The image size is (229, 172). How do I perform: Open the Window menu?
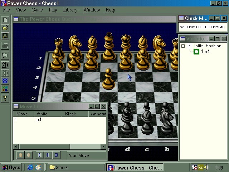(x=92, y=10)
